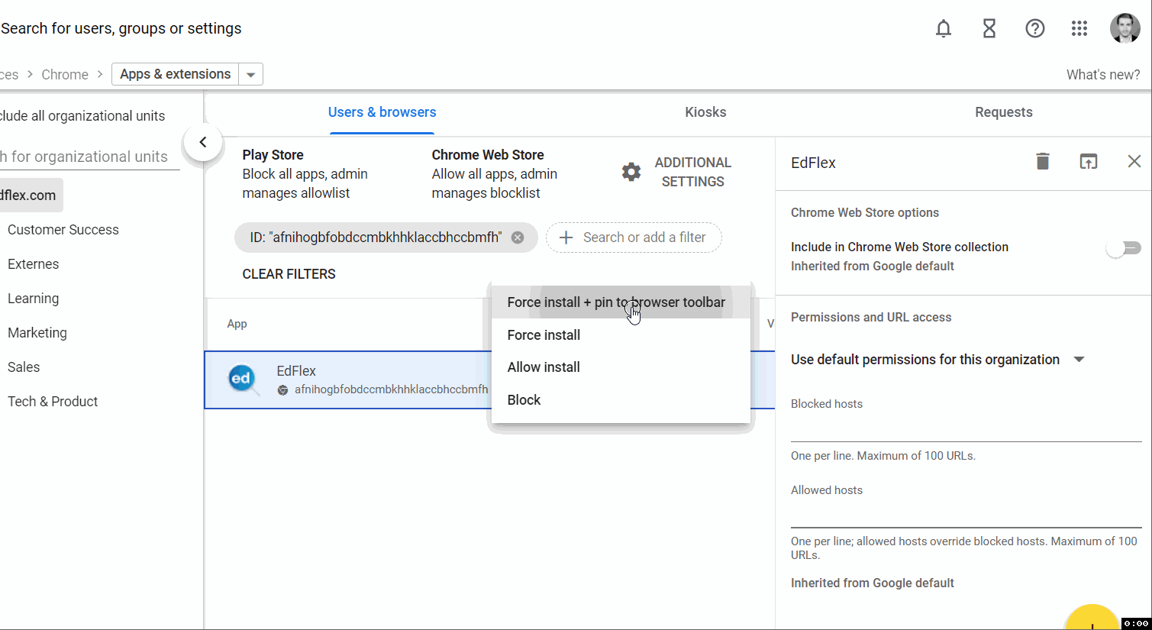Click the upload icon in the EdFlex panel header
This screenshot has height=630, width=1152.
pos(1089,161)
